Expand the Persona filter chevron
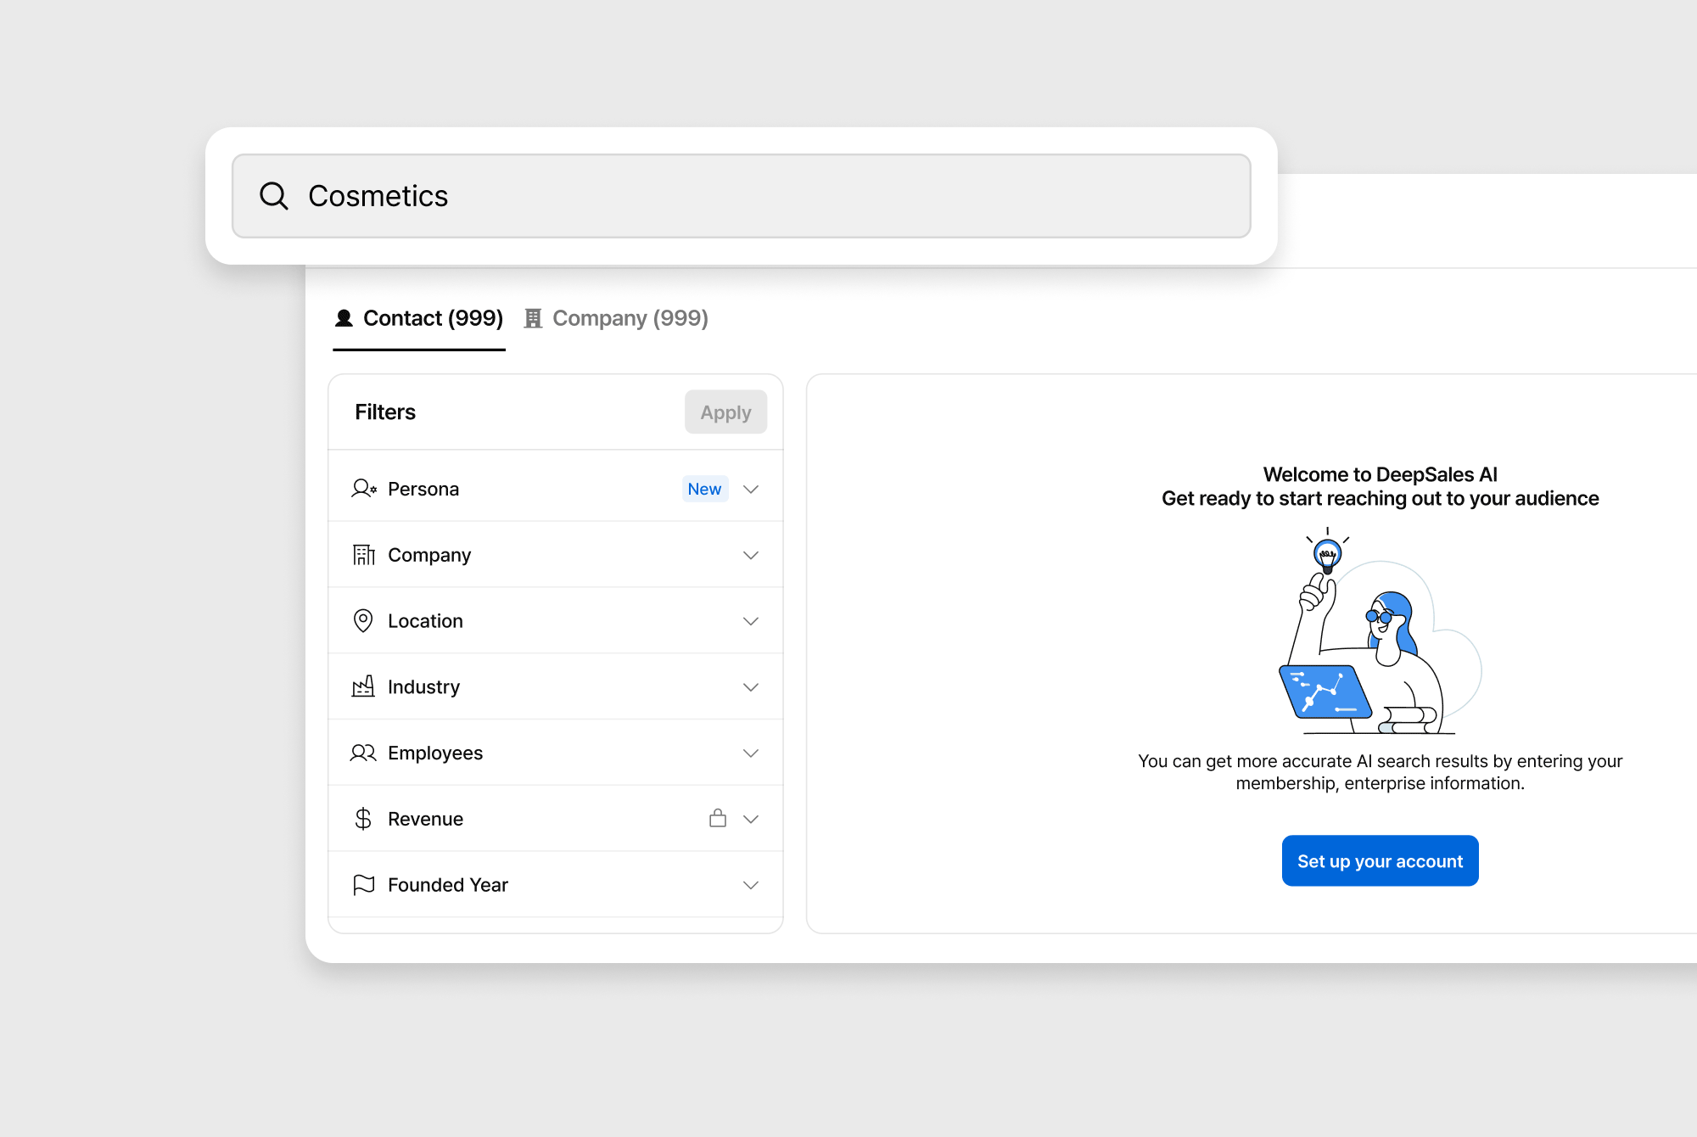Image resolution: width=1697 pixels, height=1137 pixels. pos(751,489)
